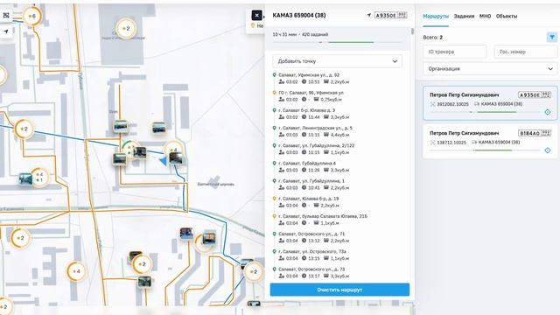The height and width of the screenshot is (315, 560).
Task: Close the КАМАЗ 659004 route panel
Action: tap(256, 16)
